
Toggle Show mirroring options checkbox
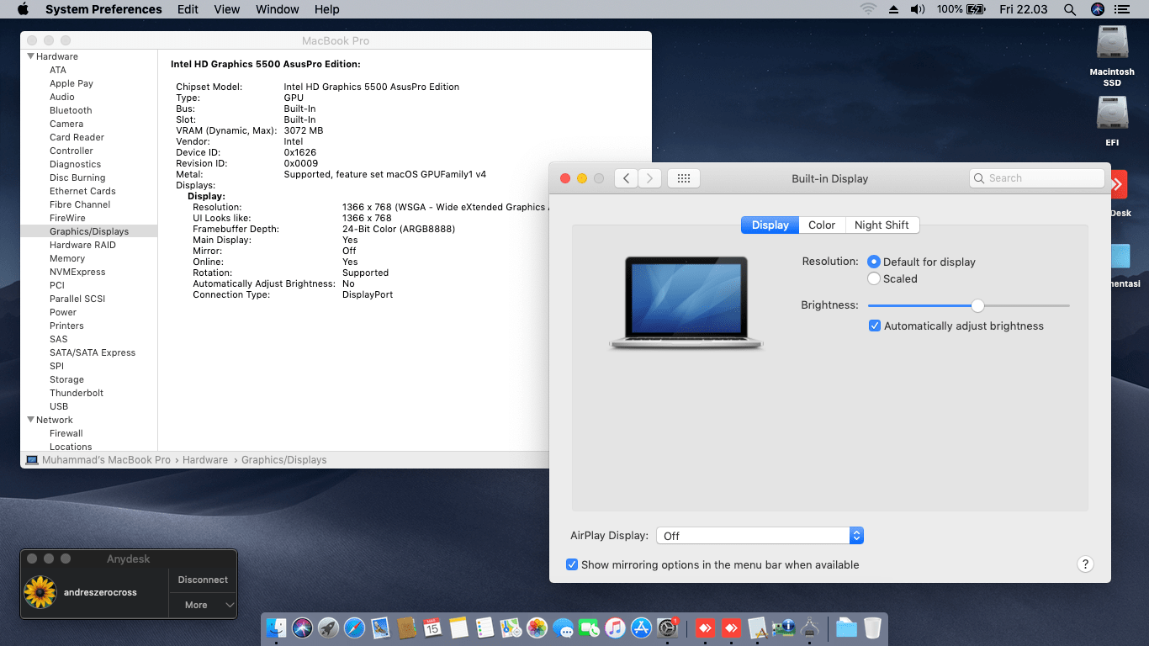572,564
